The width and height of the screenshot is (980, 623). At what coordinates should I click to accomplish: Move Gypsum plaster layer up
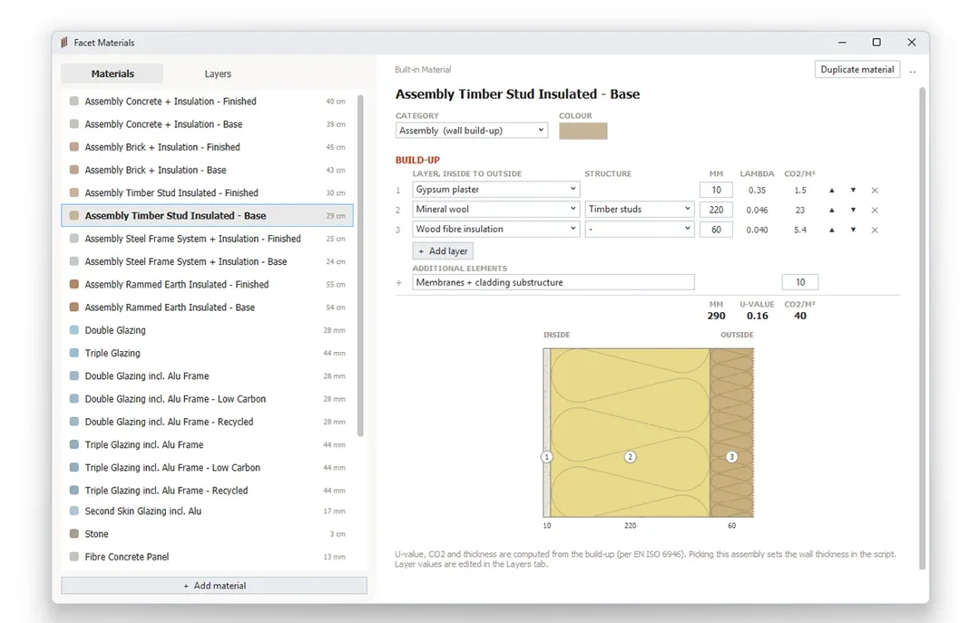click(831, 190)
